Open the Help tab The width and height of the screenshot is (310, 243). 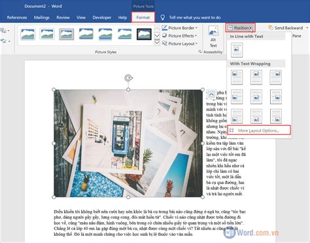pos(122,18)
